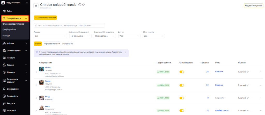Image resolution: width=265 pixels, height=115 pixels.
Task: Click the hamburger menu icon
Action: coord(36,6)
